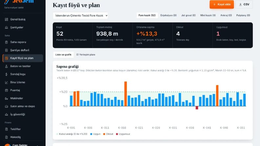
Task: Click the Kayıt count 52
Action: [x=60, y=34]
